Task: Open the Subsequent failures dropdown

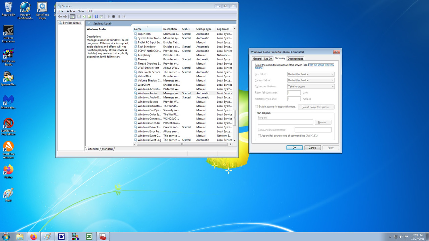Action: click(x=311, y=86)
